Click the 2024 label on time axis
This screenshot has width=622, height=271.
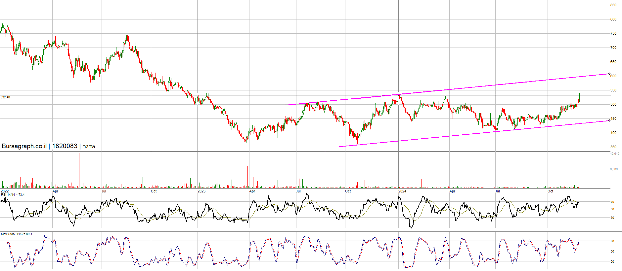click(402, 191)
